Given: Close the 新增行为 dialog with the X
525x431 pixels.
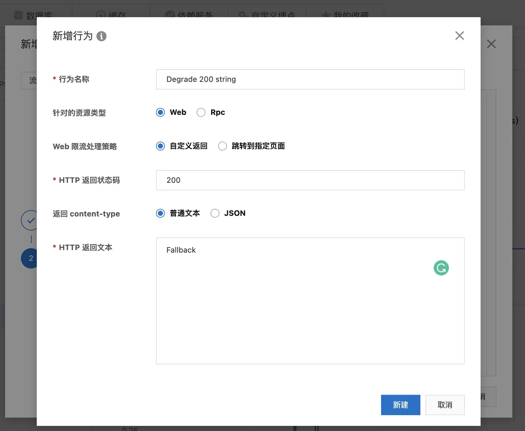Looking at the screenshot, I should pos(459,36).
